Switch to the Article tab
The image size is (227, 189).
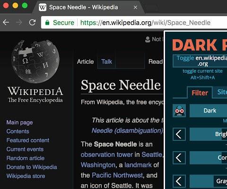85,61
